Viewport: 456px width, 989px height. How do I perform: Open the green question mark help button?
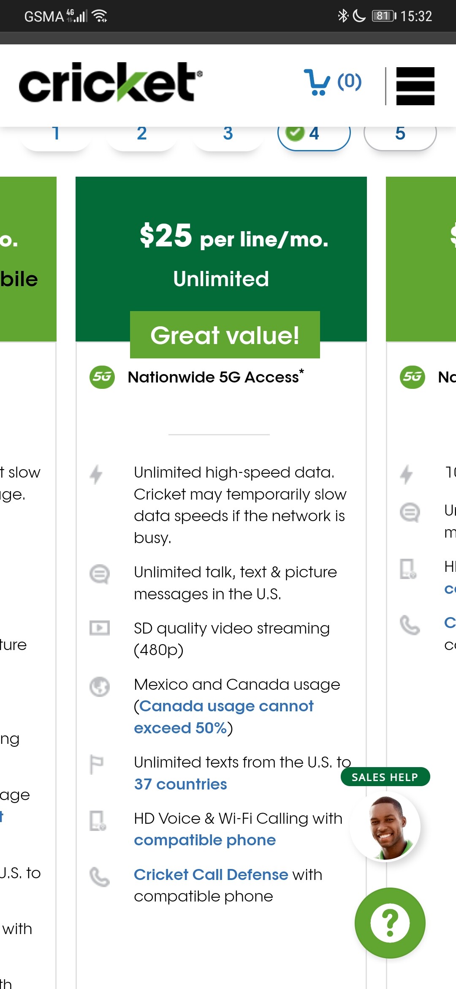click(390, 923)
